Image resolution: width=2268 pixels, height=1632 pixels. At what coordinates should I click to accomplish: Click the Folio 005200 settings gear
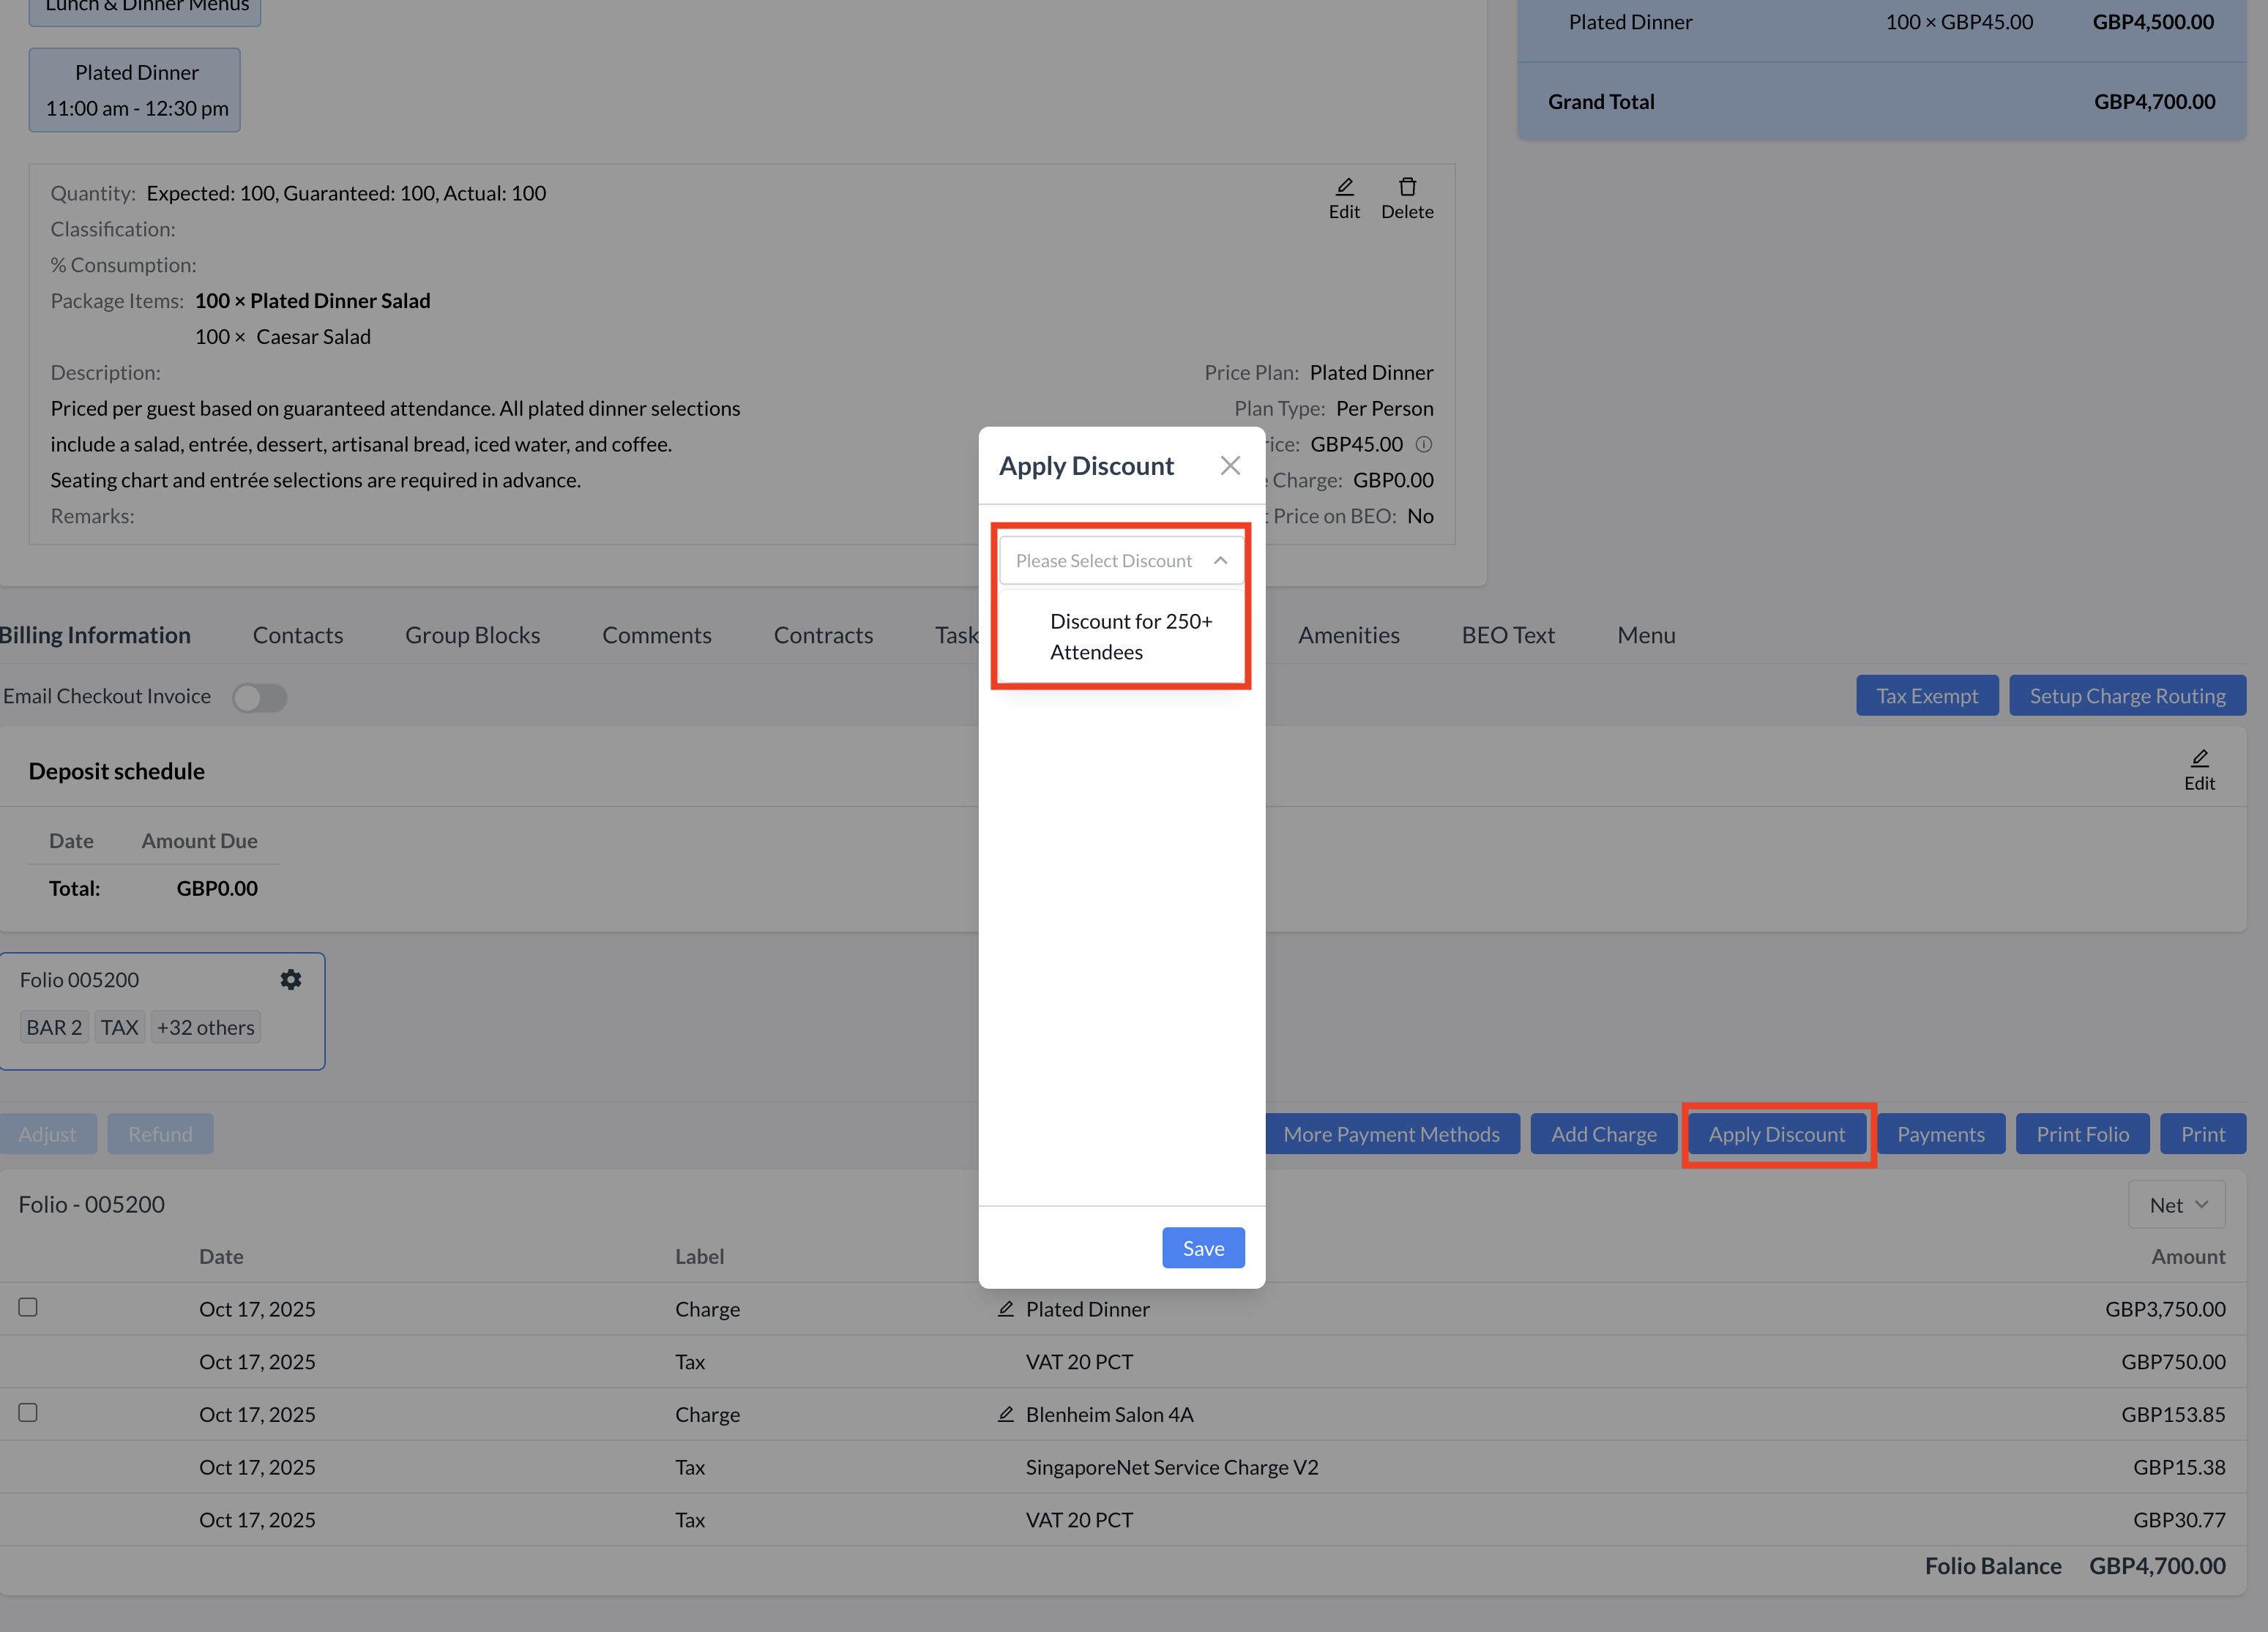(x=290, y=979)
